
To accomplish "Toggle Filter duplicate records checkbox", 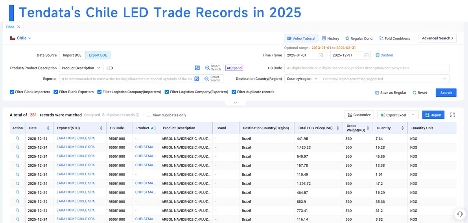I will point(234,92).
